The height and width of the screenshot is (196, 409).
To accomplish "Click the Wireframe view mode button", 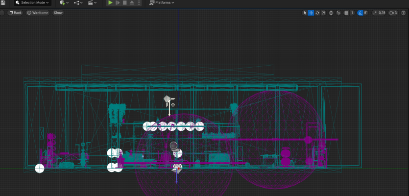I will (38, 13).
